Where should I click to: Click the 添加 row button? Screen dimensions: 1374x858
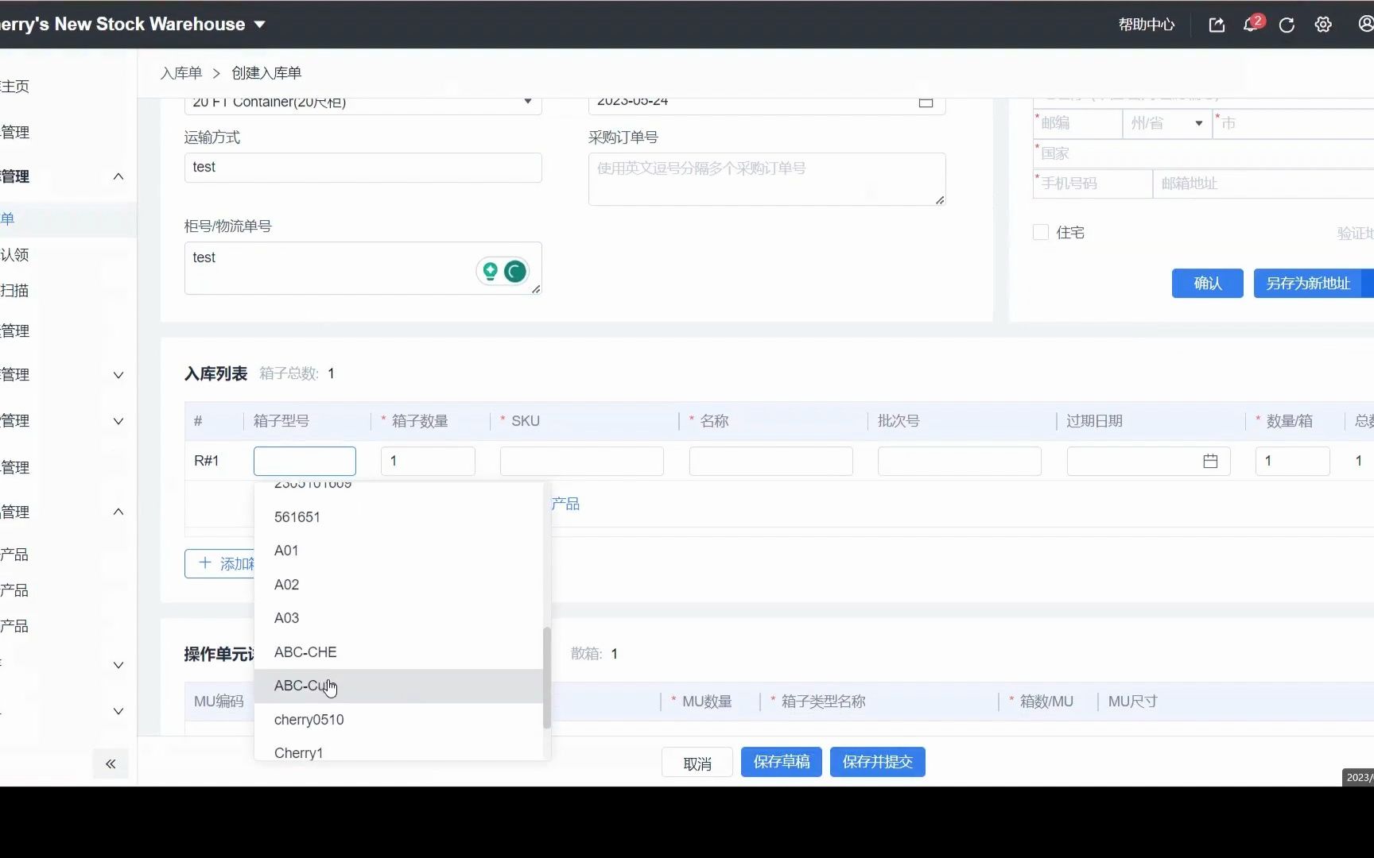point(220,563)
